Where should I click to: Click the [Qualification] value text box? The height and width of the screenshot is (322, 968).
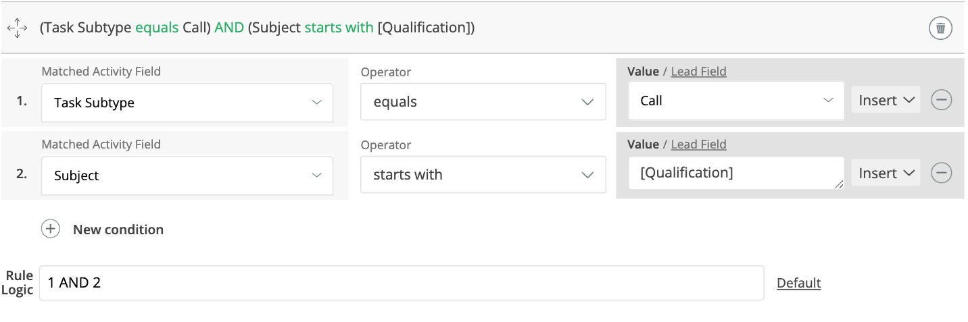[736, 173]
